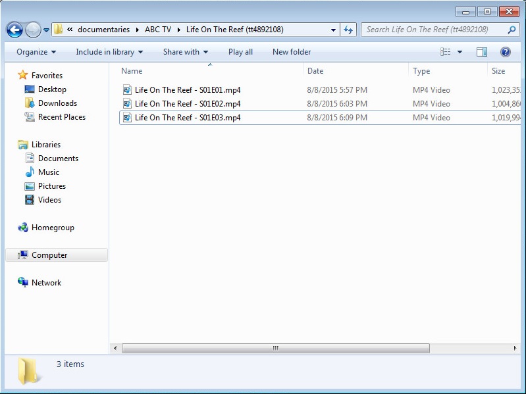Click the search magnifier icon
Image resolution: width=526 pixels, height=394 pixels.
click(512, 30)
